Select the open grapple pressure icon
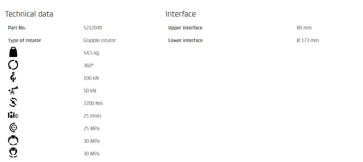 coord(13,141)
